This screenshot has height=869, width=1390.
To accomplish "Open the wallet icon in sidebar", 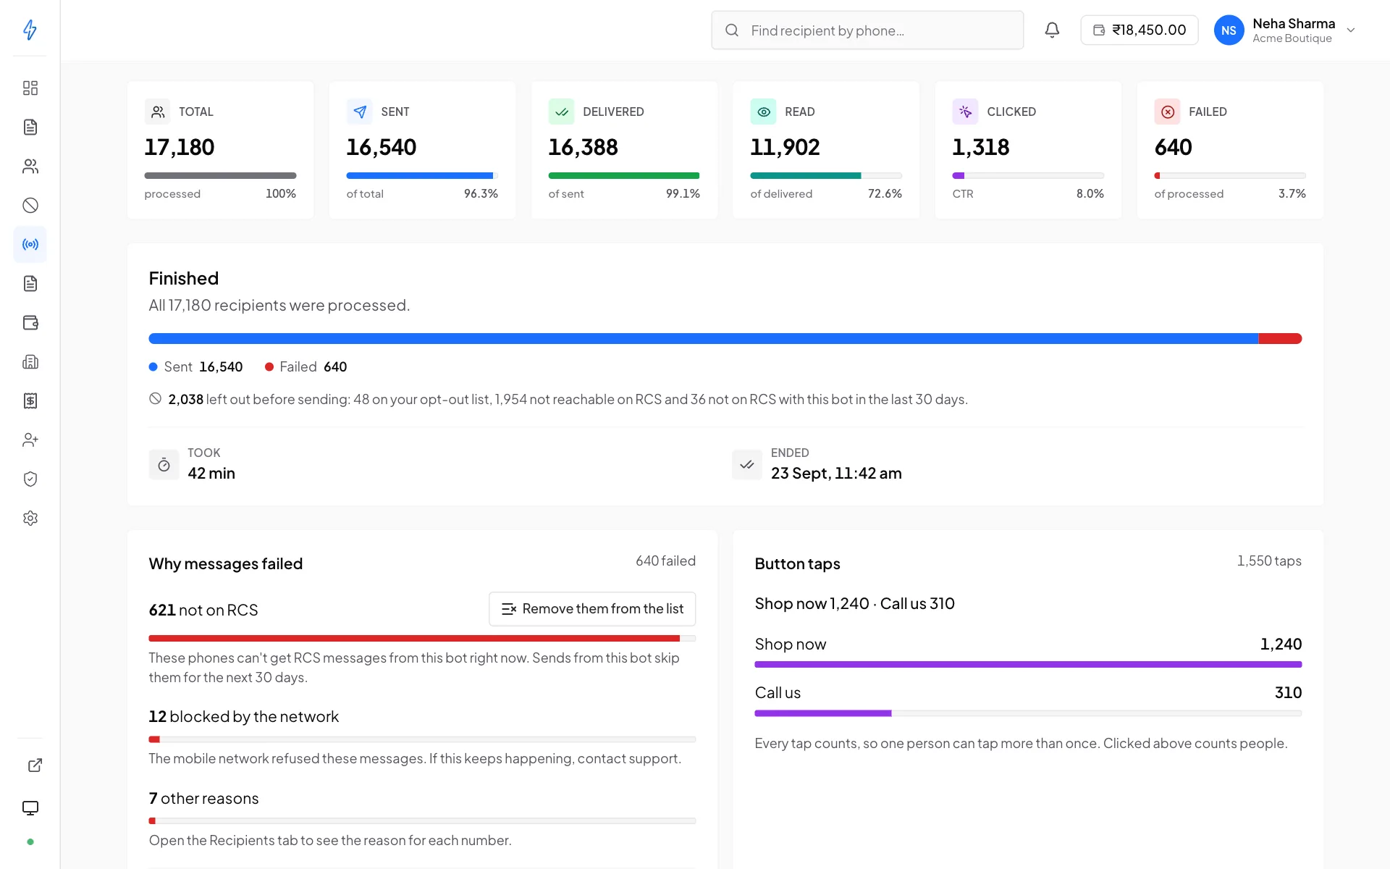I will tap(30, 323).
